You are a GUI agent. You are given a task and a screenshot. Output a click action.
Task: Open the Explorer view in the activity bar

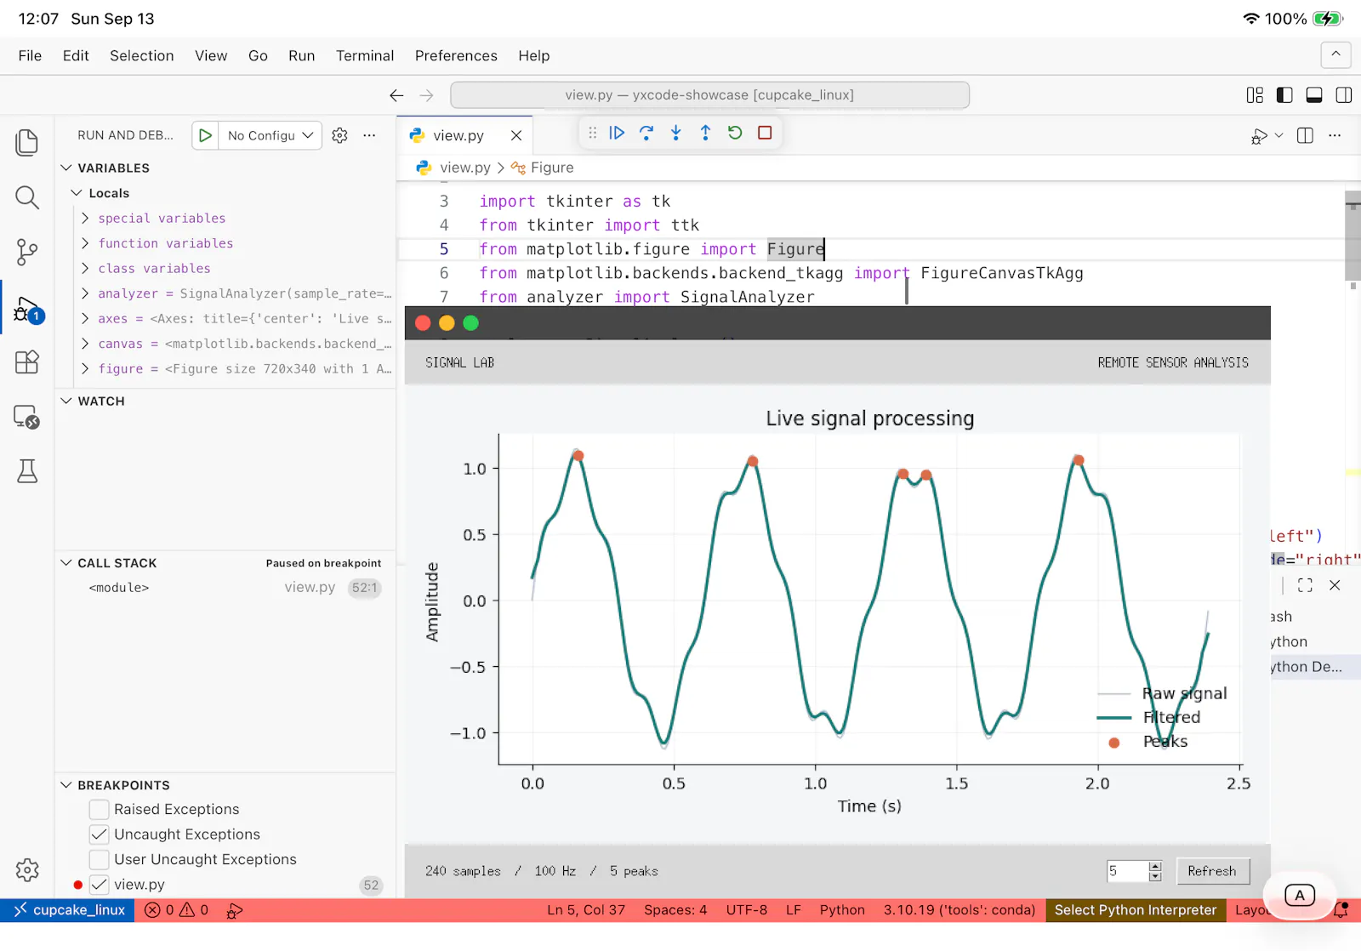pos(27,142)
